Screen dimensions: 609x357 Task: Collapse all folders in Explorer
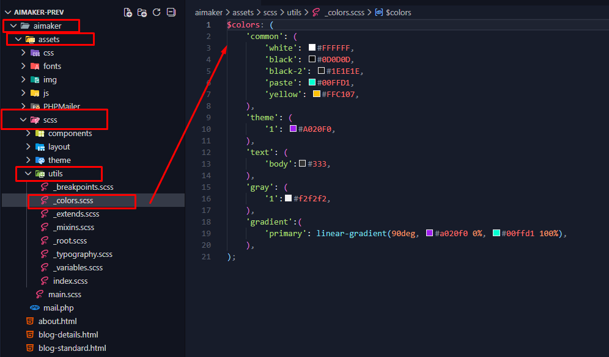coord(171,12)
